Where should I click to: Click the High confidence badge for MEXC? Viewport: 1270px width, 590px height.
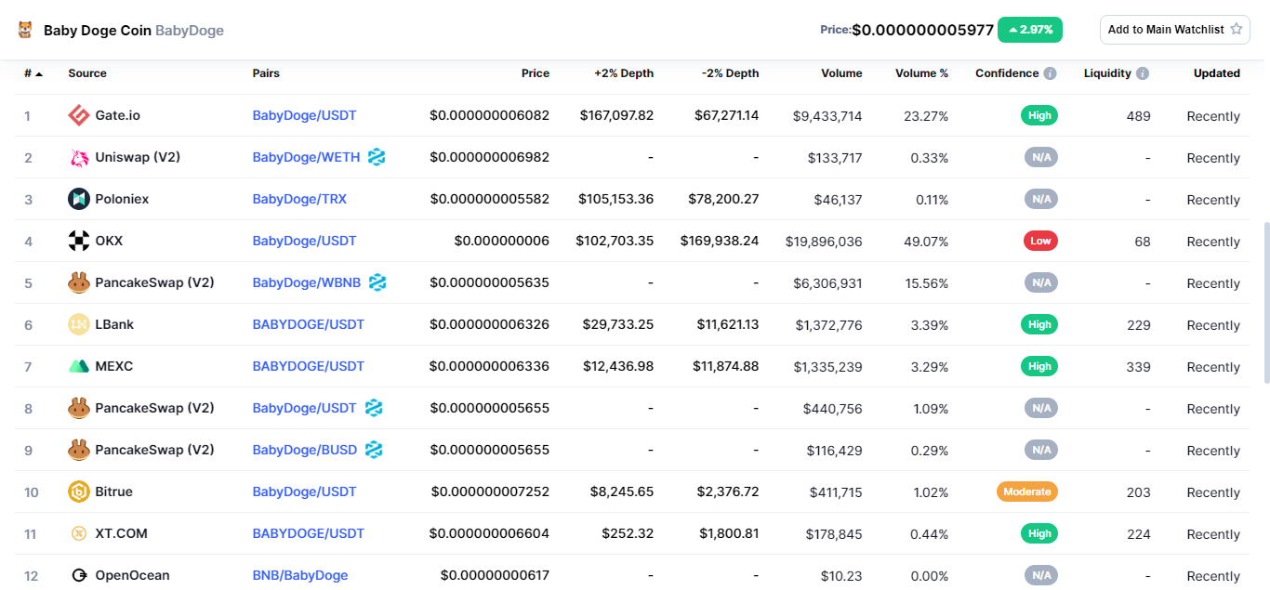(1039, 366)
